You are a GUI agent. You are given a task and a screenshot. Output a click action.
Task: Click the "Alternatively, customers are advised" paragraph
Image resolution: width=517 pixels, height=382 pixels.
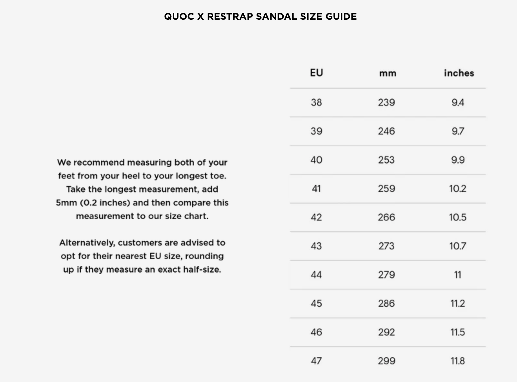point(142,256)
